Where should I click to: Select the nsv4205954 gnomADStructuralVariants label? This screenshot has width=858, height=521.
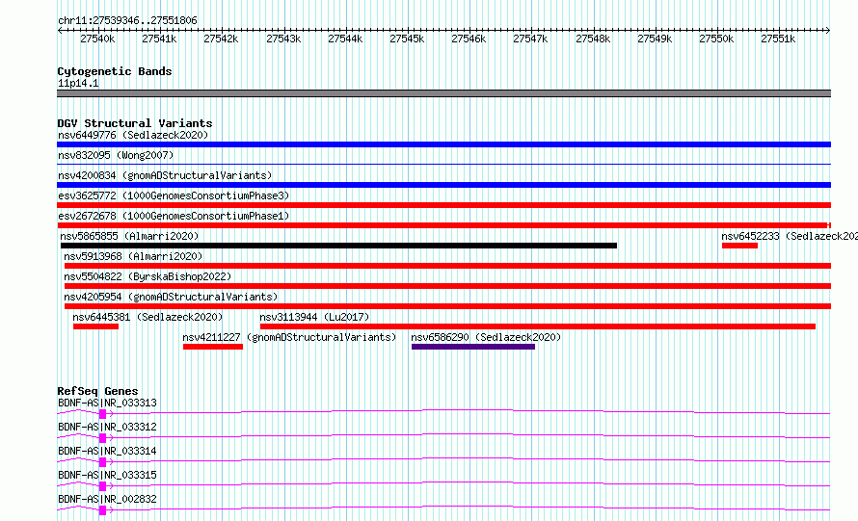171,297
